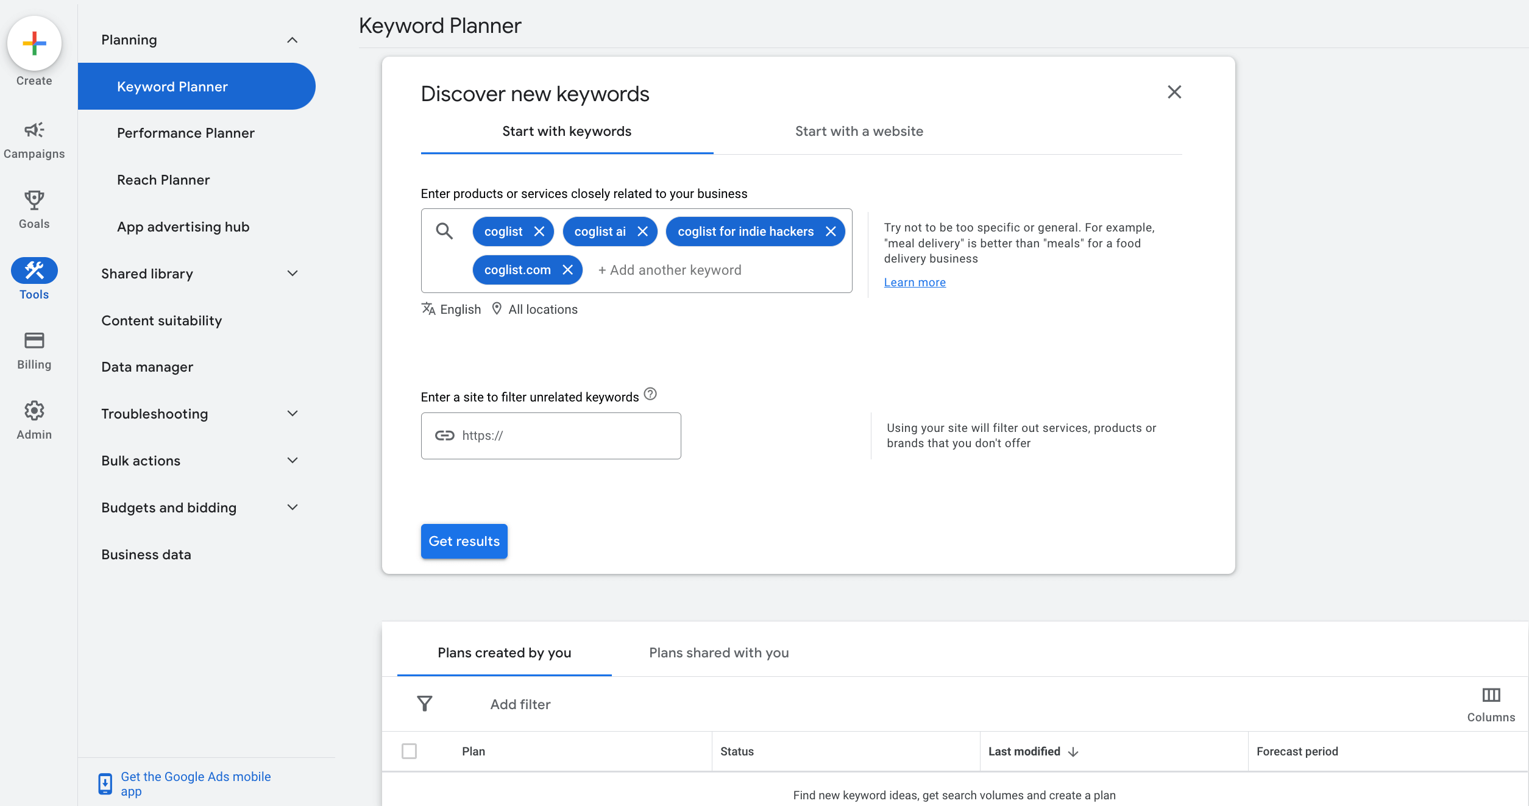Open the Admin gear icon
This screenshot has width=1529, height=806.
pyautogui.click(x=34, y=411)
